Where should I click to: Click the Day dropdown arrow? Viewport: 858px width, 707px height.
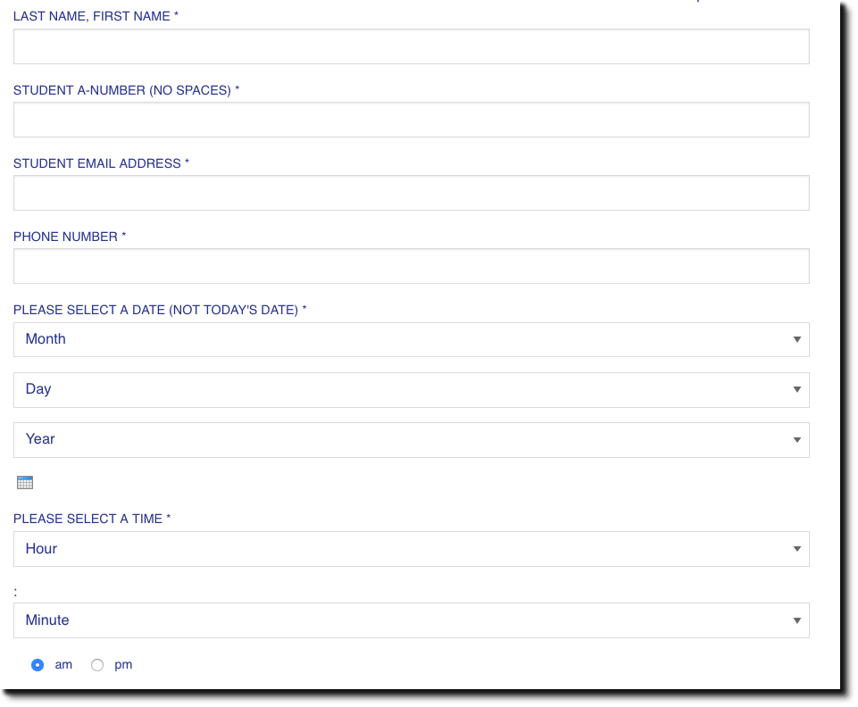(796, 389)
